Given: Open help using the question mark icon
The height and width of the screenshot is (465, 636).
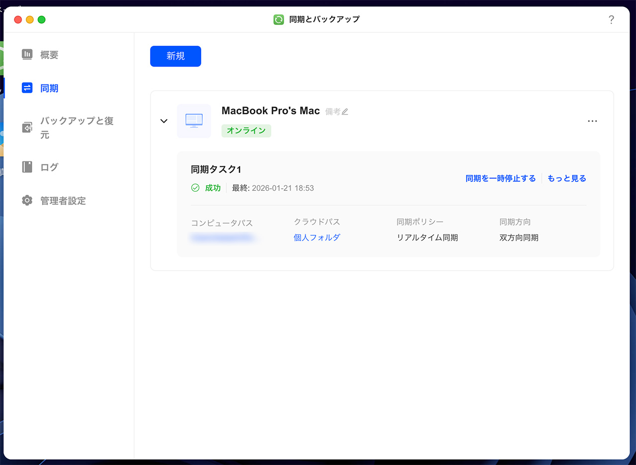Looking at the screenshot, I should 612,19.
